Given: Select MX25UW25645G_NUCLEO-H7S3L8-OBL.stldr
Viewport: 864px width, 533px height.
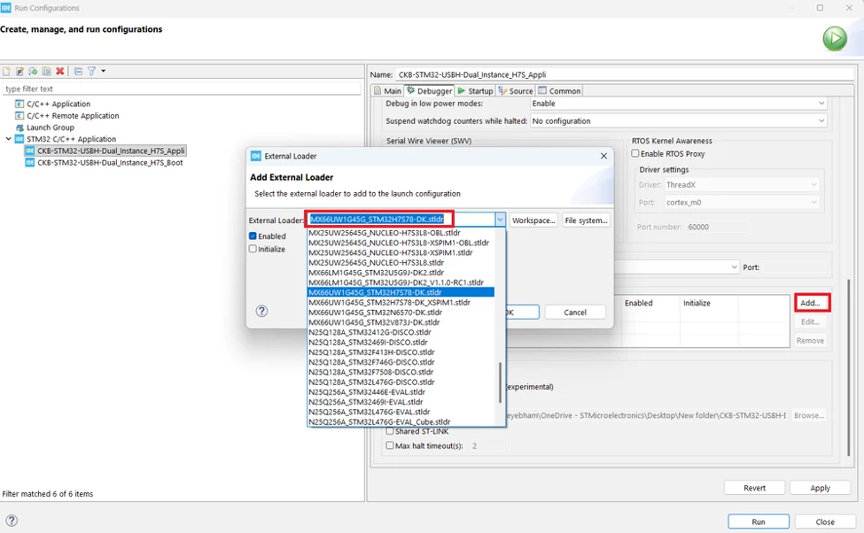Looking at the screenshot, I should point(401,233).
